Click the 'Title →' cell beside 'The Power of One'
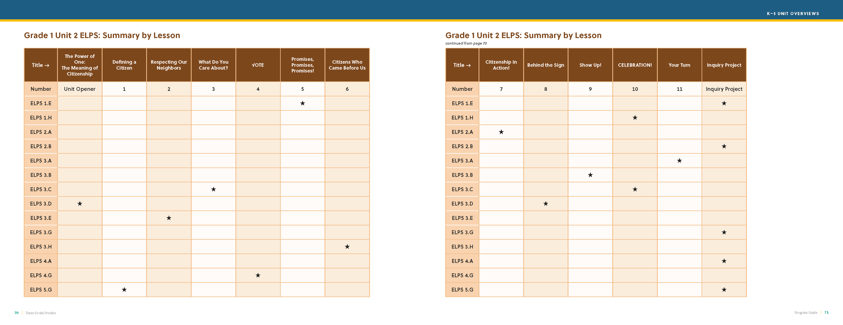 pos(40,65)
